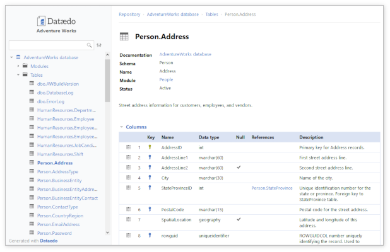Click the Tables folder icon
The height and width of the screenshot is (252, 390).
click(25, 74)
